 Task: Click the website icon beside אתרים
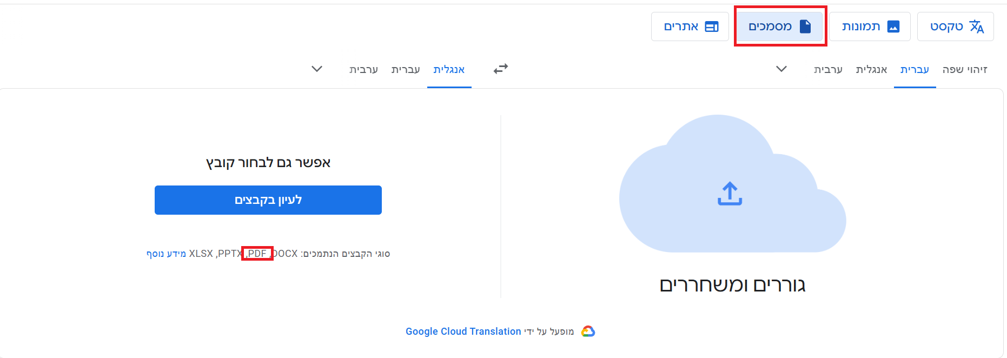[x=712, y=26]
